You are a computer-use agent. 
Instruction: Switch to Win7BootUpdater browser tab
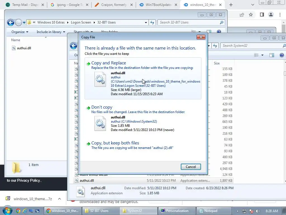point(158,5)
